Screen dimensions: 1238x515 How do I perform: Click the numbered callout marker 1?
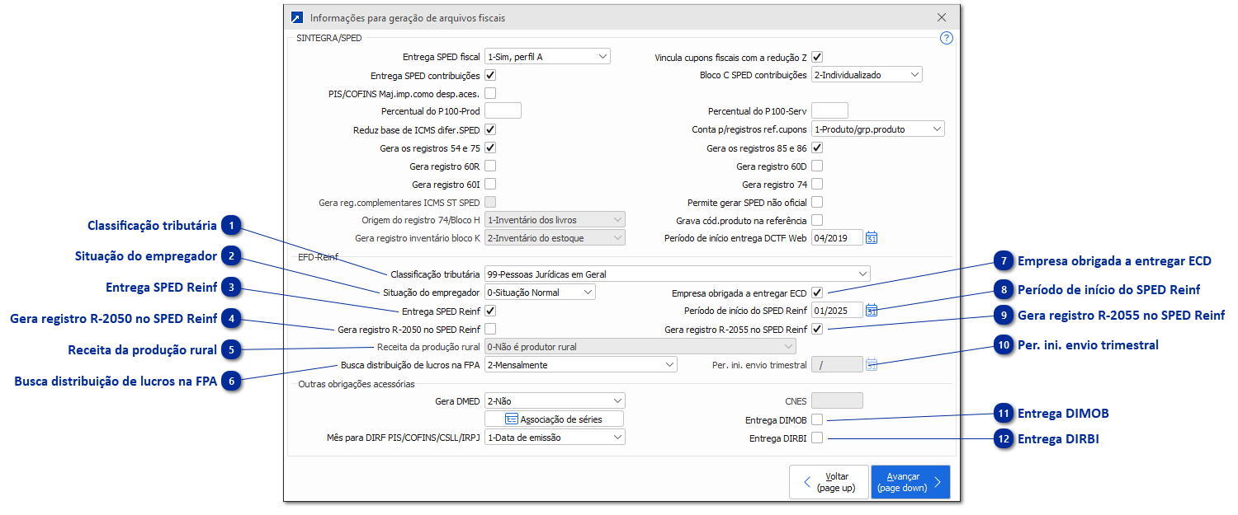tap(232, 225)
